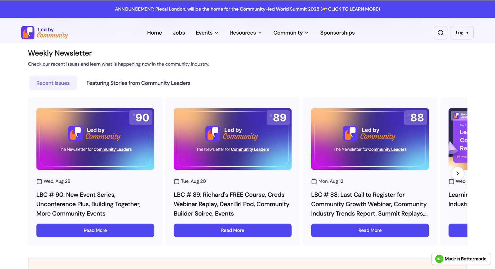
Task: Click the calendar icon beside Tue, Aug 20
Action: (177, 181)
